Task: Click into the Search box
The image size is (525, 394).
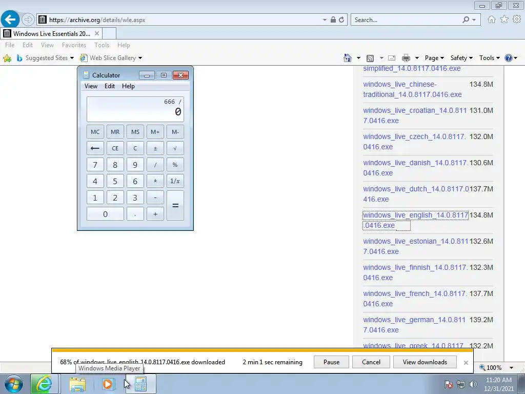Action: pos(406,20)
